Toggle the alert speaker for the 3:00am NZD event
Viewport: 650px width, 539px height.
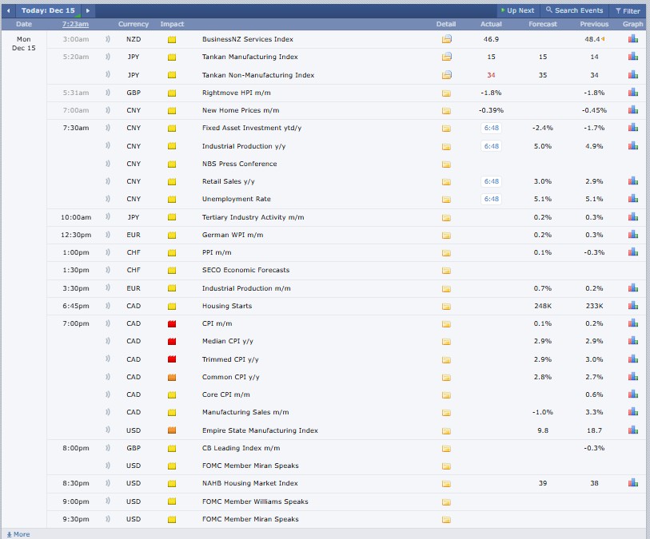[x=108, y=39]
